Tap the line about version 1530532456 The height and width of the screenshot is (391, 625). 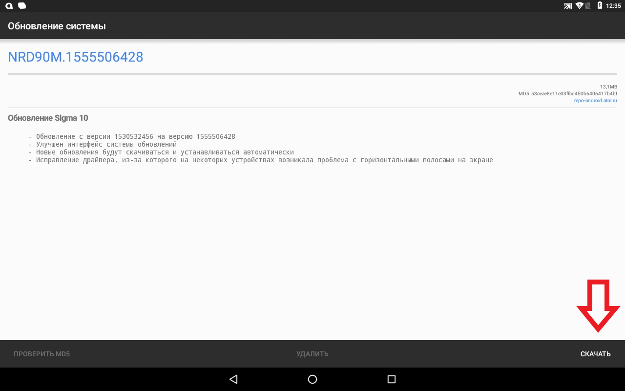[x=132, y=136]
